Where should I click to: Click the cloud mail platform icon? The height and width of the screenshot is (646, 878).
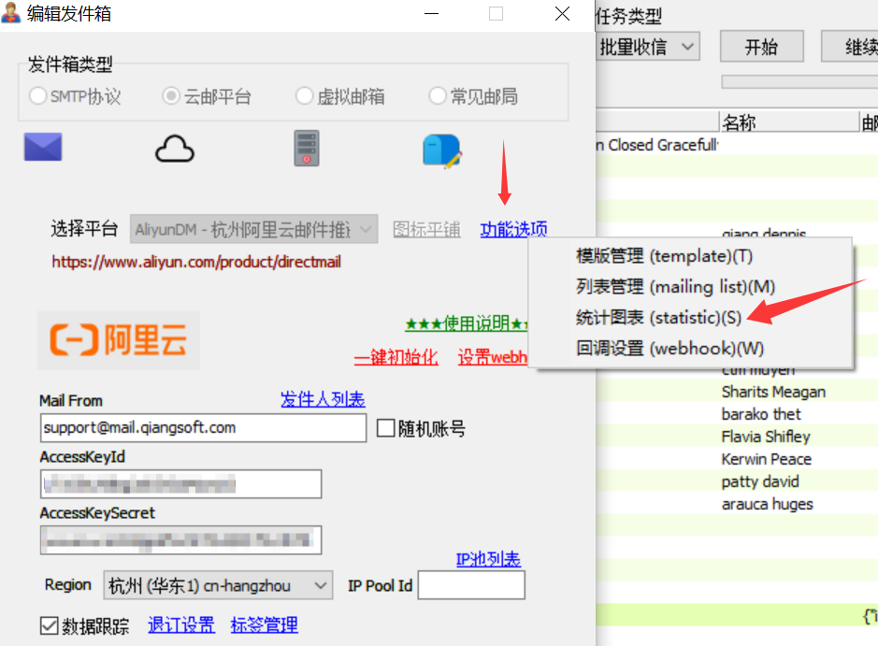[175, 148]
